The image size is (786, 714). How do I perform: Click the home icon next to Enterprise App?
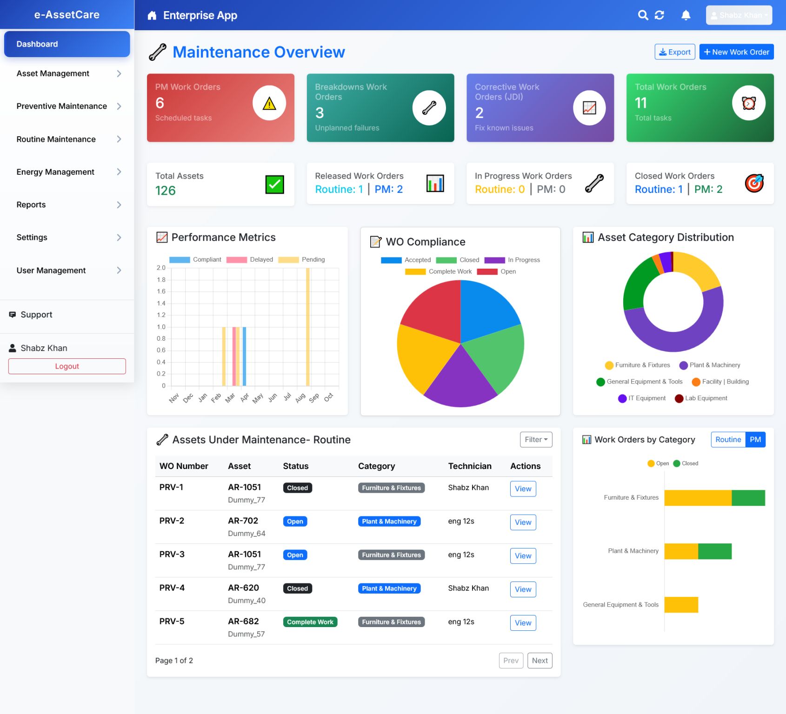point(151,15)
